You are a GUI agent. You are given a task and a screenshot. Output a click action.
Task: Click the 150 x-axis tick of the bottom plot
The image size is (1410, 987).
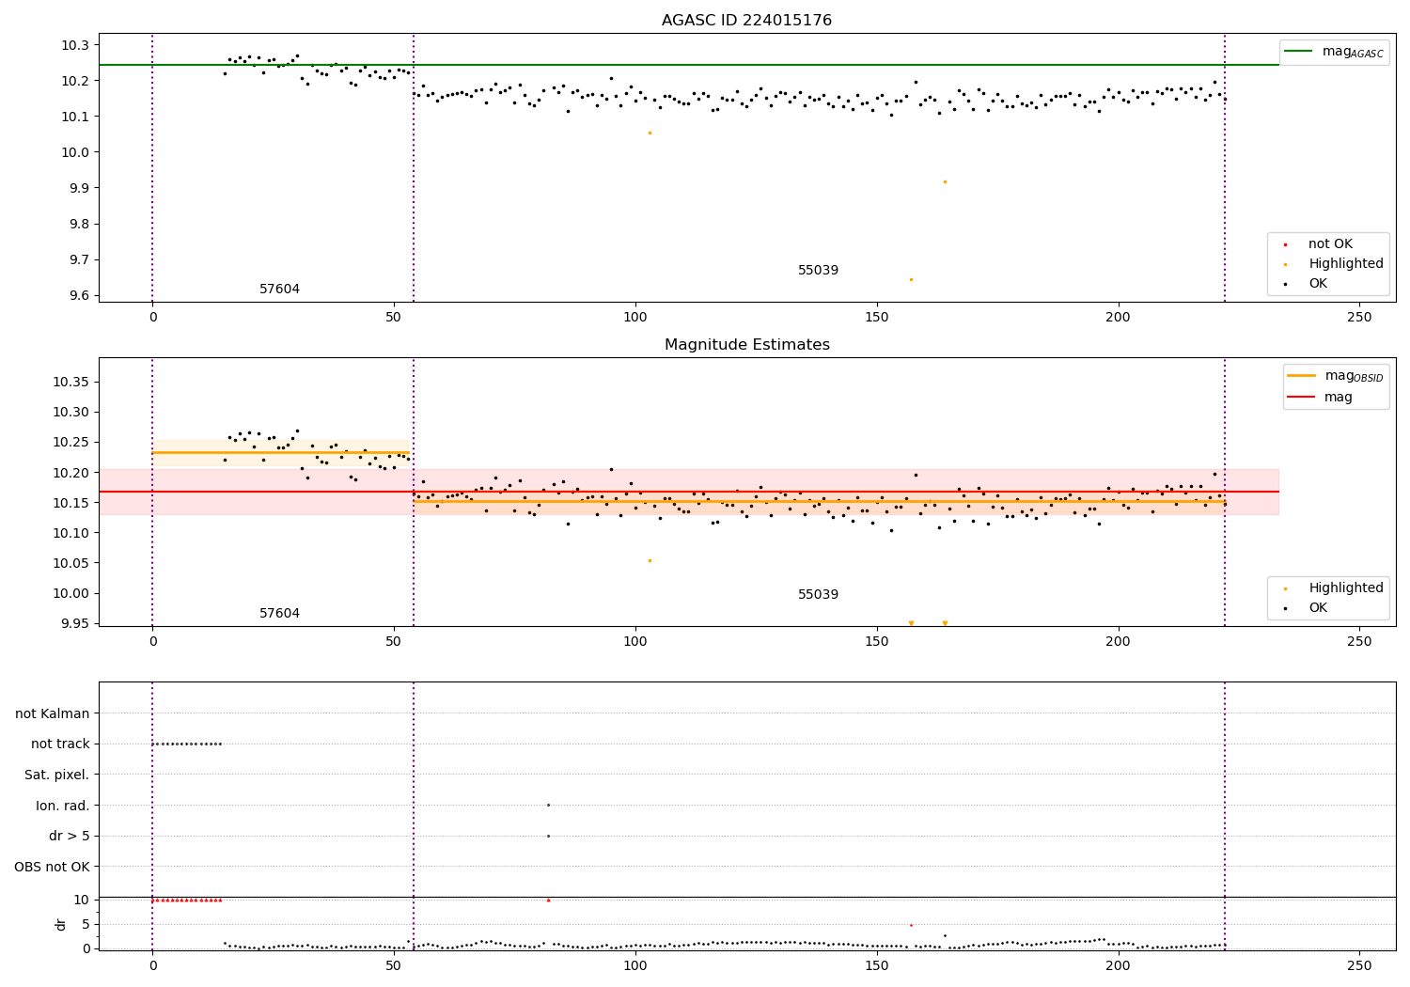tap(876, 965)
